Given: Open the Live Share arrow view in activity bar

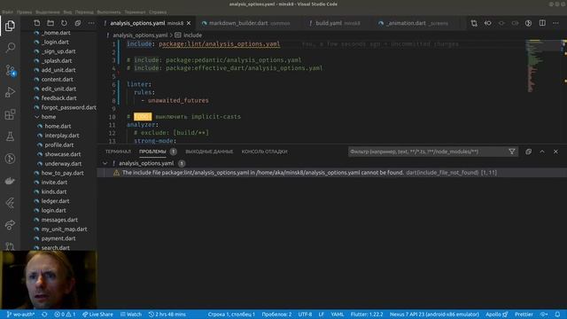Looking at the screenshot, I should coord(10,225).
